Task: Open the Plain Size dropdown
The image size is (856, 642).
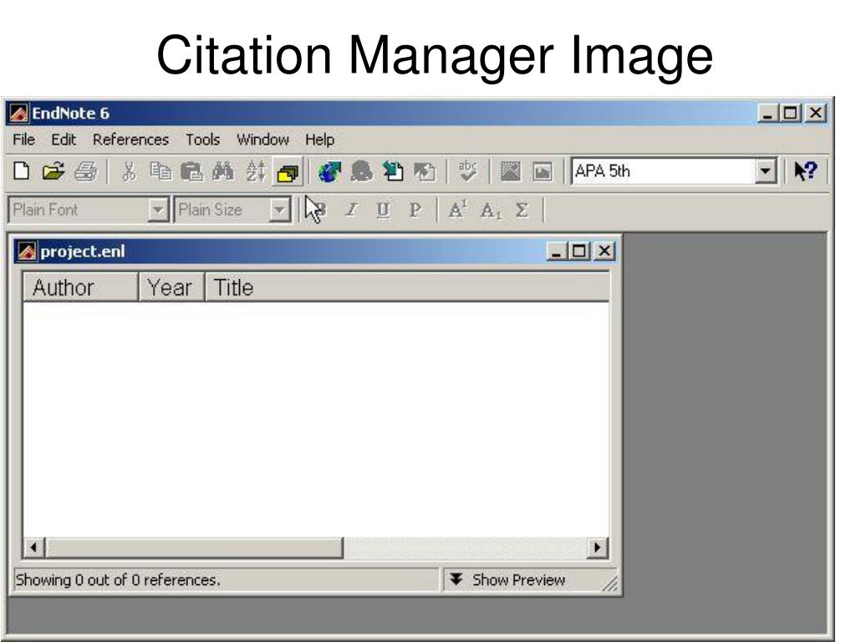Action: [279, 210]
